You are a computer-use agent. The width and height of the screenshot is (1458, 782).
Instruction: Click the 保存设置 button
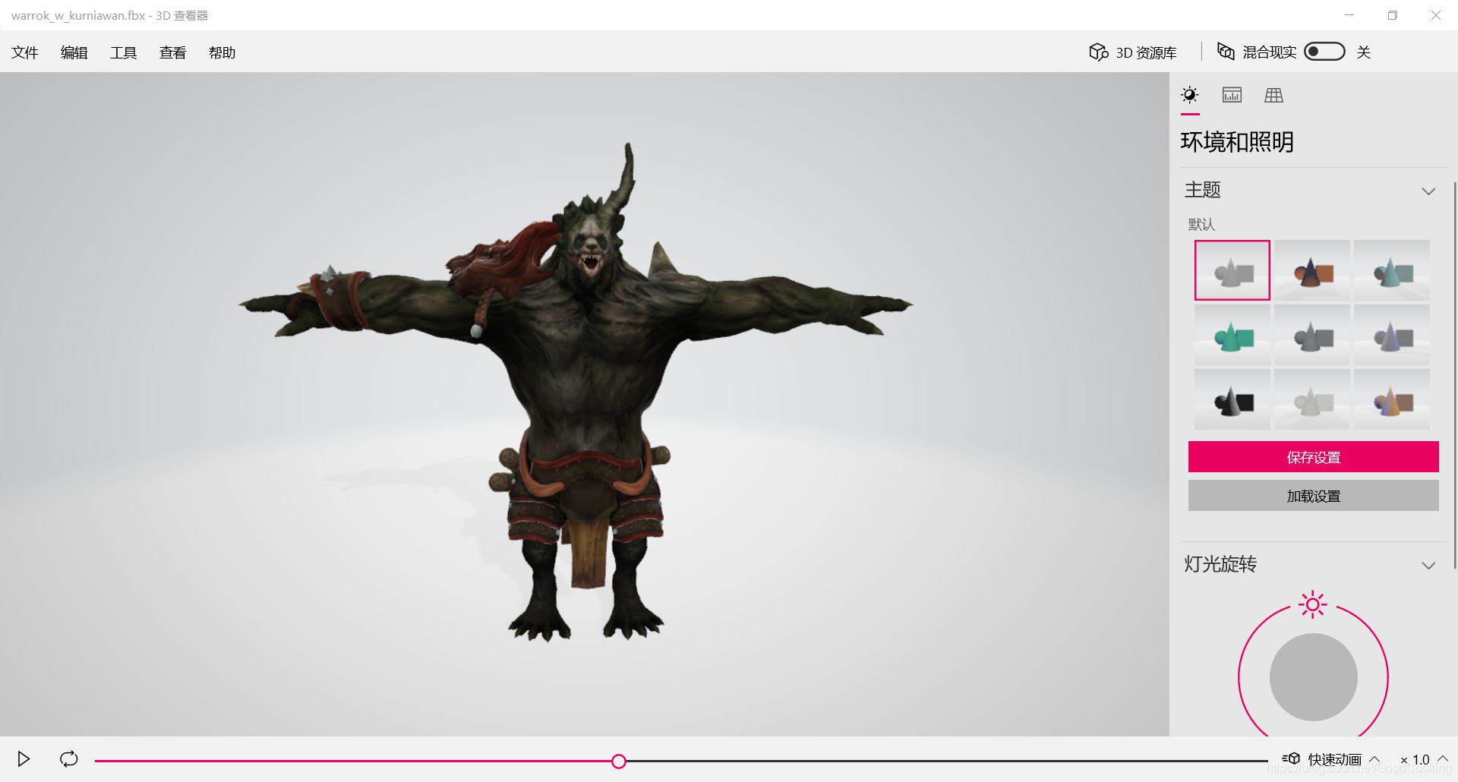1314,457
